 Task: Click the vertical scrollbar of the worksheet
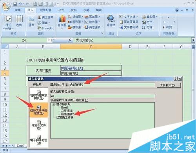click(193, 90)
